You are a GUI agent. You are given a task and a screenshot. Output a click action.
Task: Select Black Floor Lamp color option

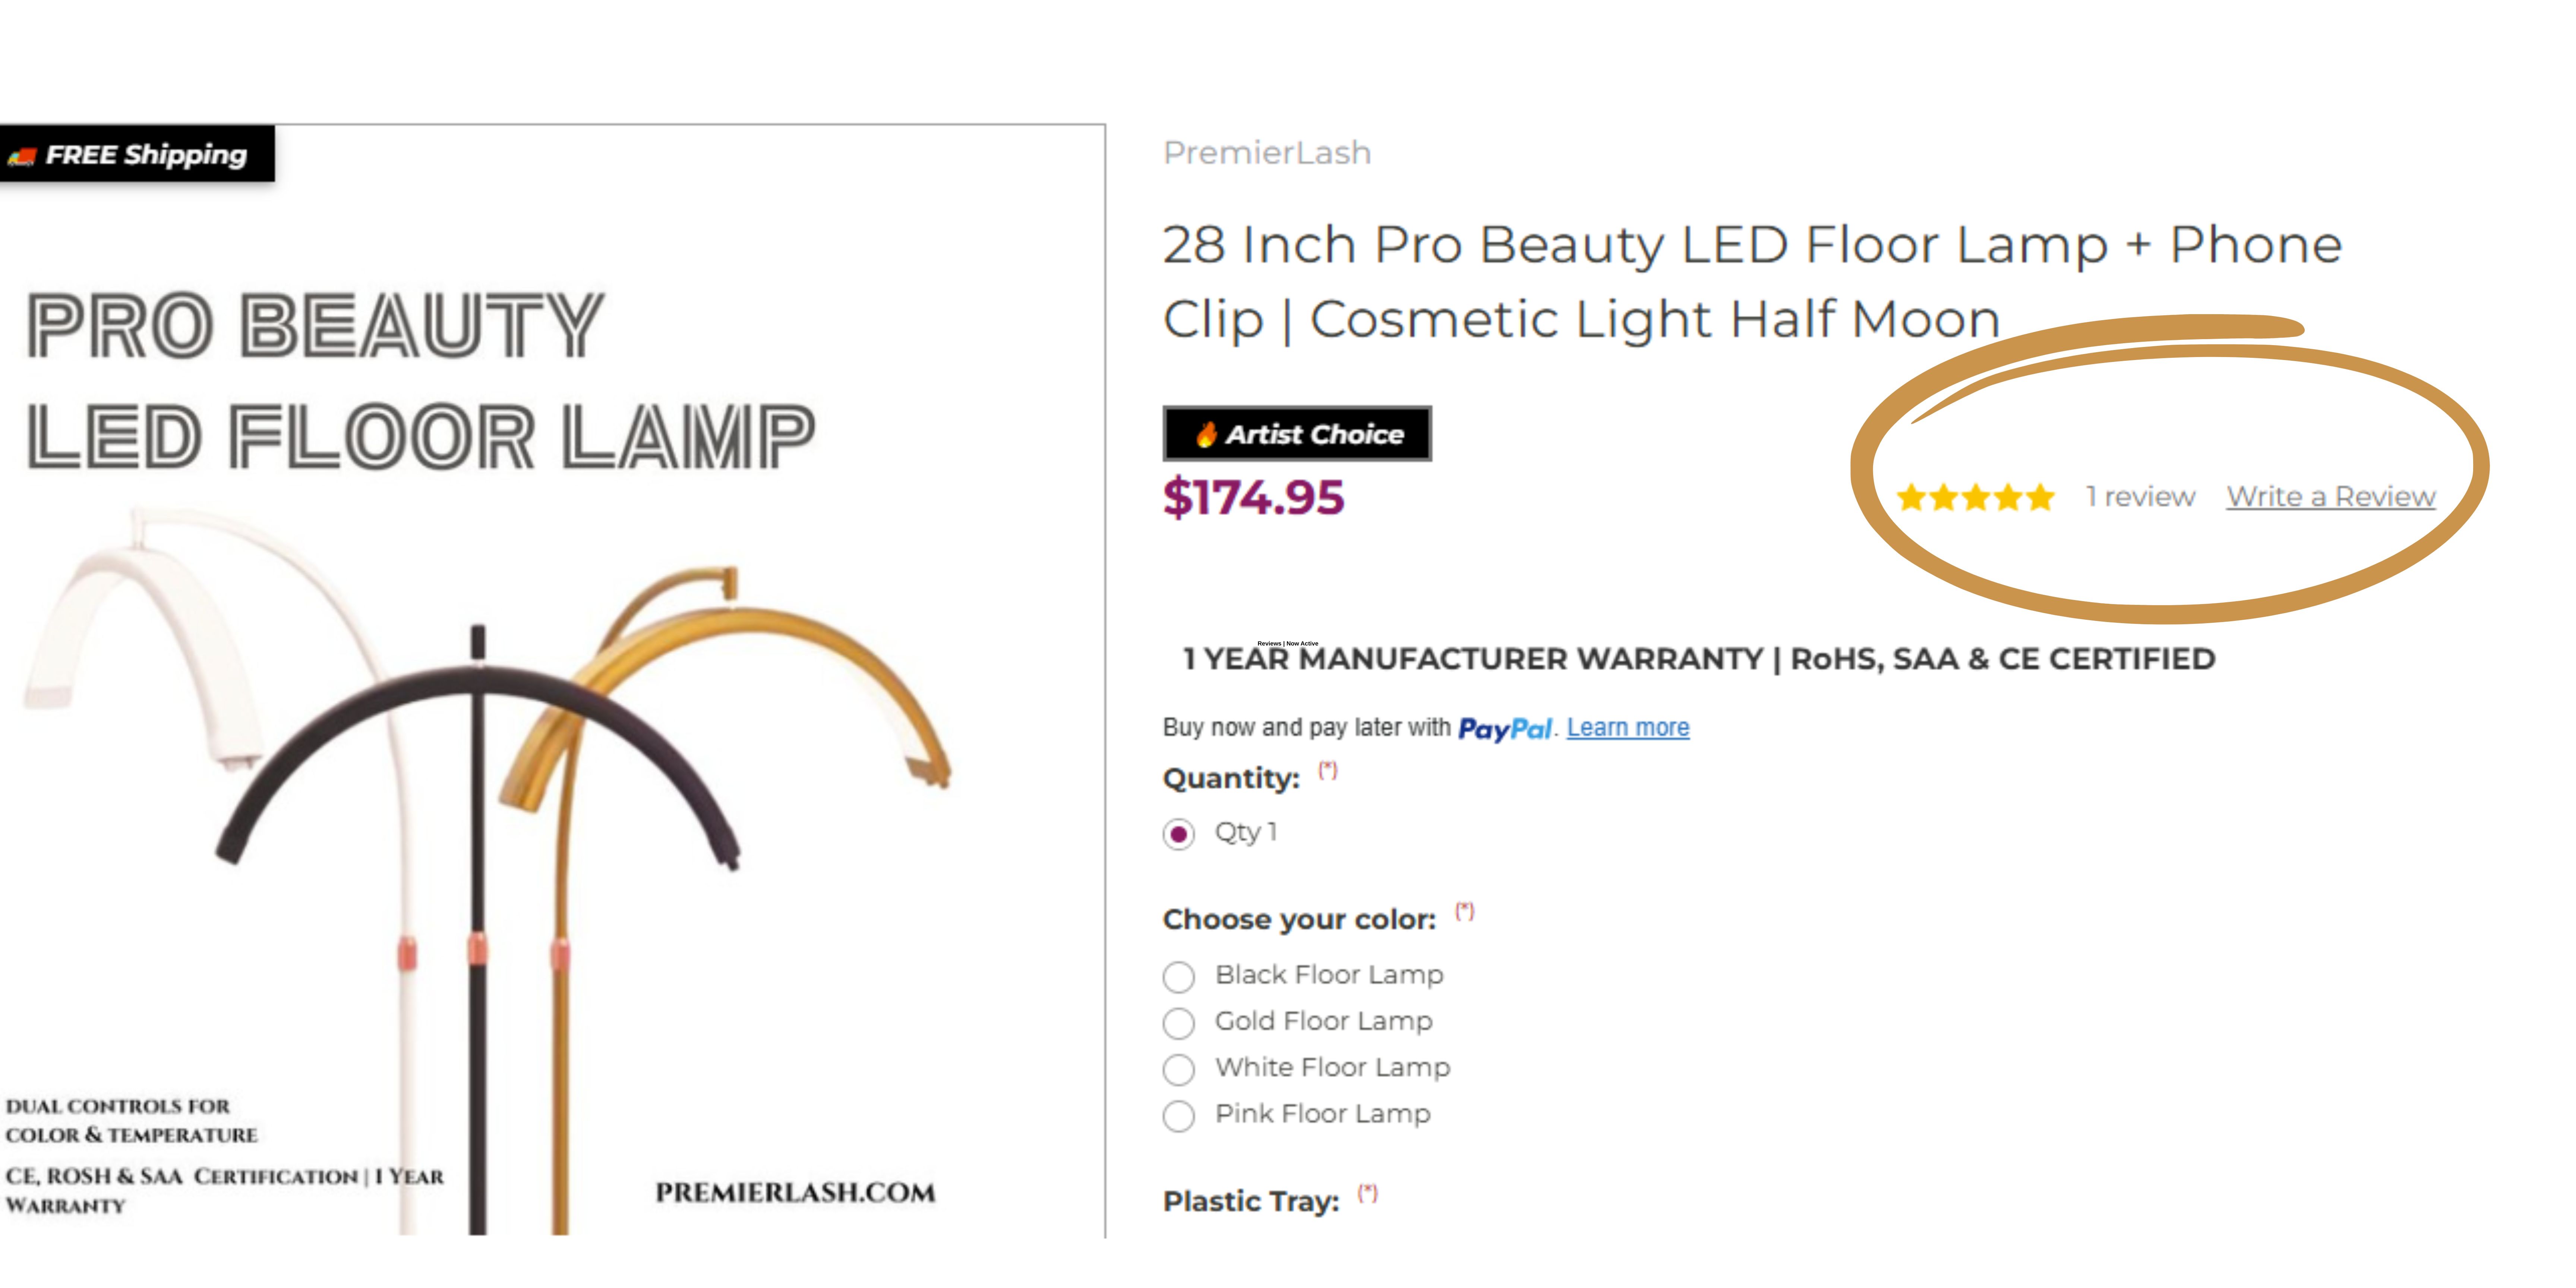1179,976
